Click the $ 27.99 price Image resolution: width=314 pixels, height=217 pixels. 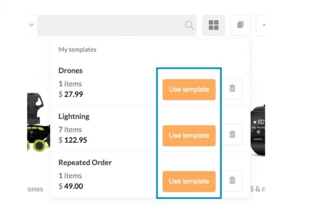pyautogui.click(x=71, y=94)
